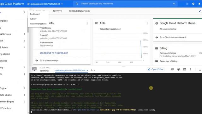This screenshot has height=114, width=202.
Task: Click the Requests (requests/sec) chart label
Action: [x=110, y=29]
